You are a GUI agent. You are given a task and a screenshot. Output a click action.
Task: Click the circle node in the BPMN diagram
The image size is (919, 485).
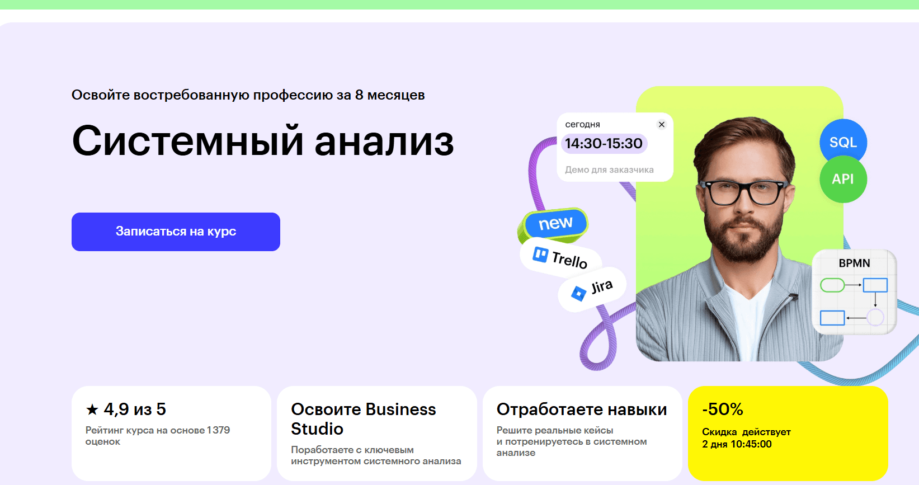(x=875, y=318)
